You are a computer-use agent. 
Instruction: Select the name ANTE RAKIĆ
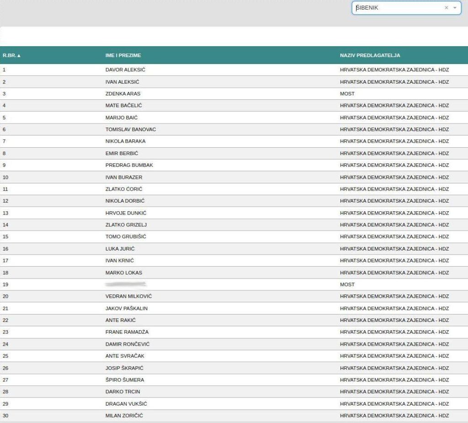click(x=120, y=320)
